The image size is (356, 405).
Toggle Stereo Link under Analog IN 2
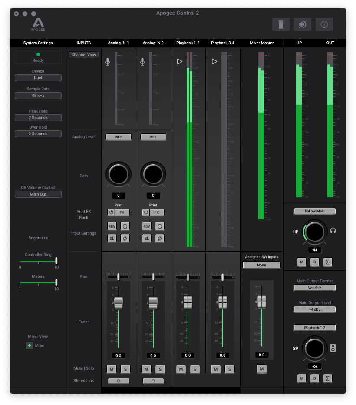153,381
